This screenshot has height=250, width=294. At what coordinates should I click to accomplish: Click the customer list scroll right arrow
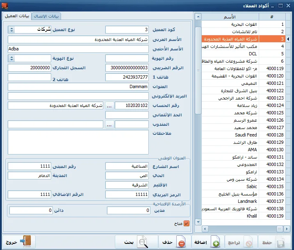point(287,229)
